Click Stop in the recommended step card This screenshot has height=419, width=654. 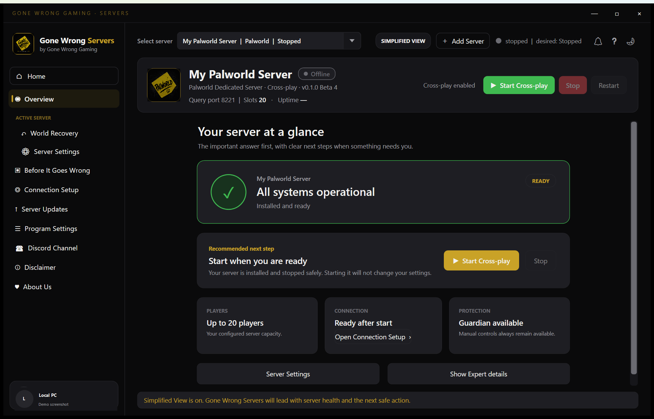pyautogui.click(x=541, y=261)
